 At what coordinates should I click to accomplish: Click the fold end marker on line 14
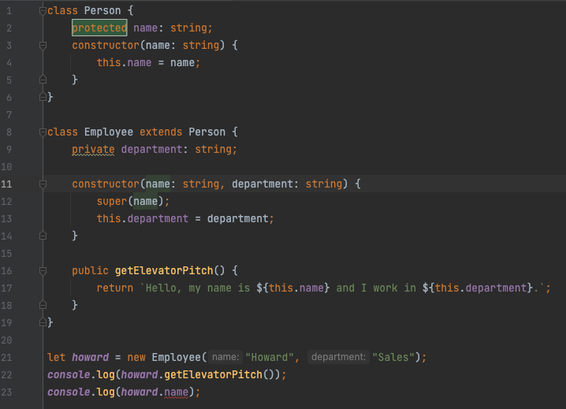pos(43,236)
